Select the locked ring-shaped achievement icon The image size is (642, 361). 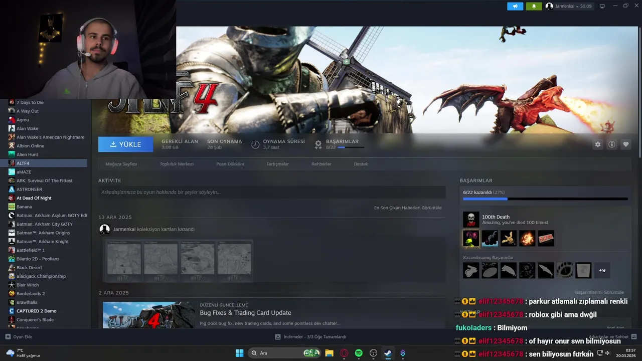[x=565, y=270]
